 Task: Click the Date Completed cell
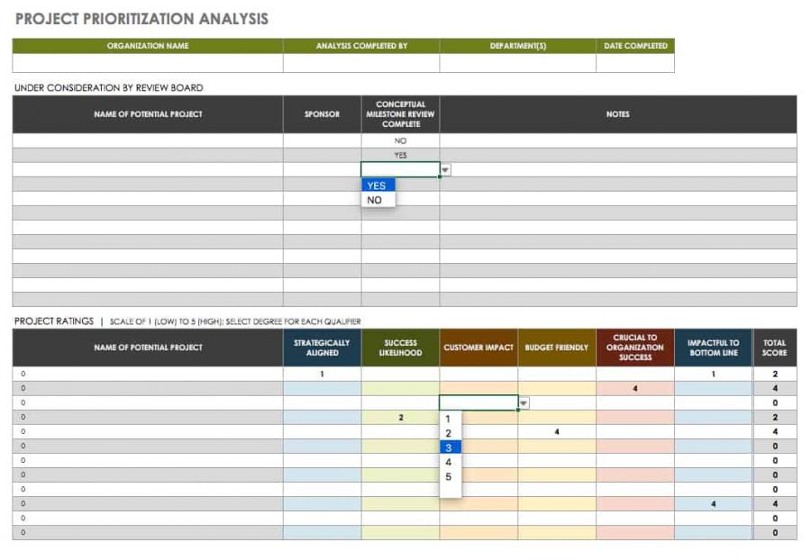pyautogui.click(x=633, y=63)
